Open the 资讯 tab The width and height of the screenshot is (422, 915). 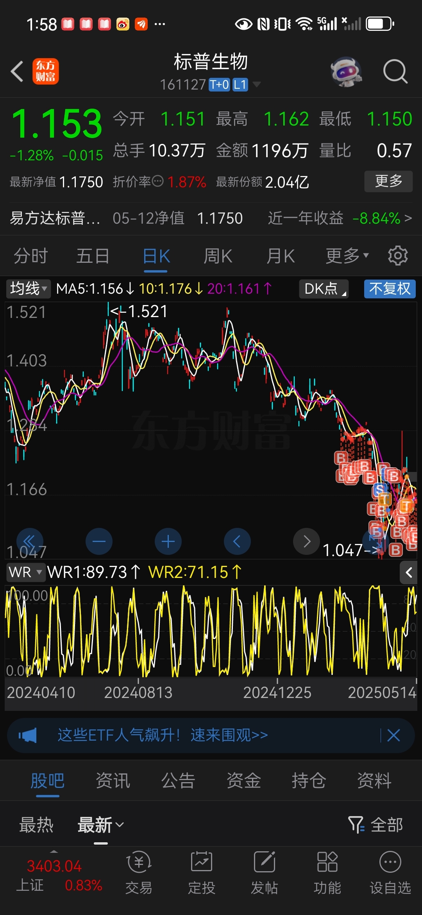[113, 781]
